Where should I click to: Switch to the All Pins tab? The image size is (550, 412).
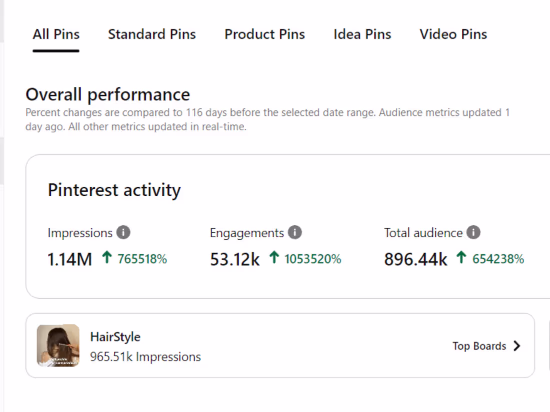pyautogui.click(x=56, y=34)
